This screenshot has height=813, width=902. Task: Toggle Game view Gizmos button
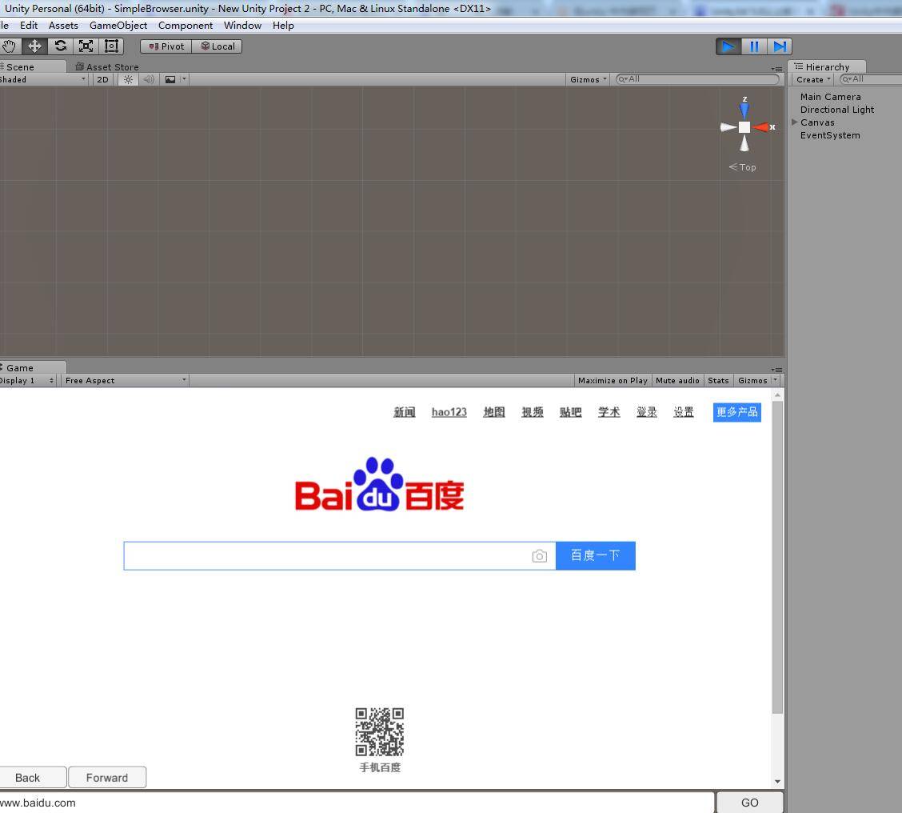tap(752, 381)
